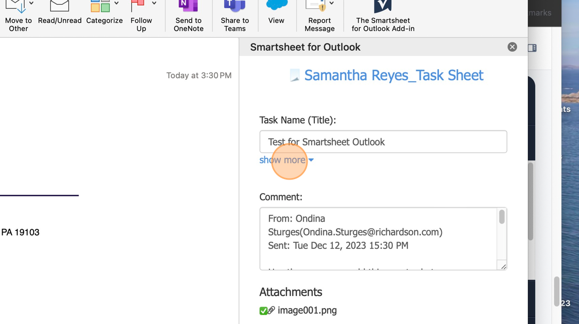579x324 pixels.
Task: Click Send to OneNote icon
Action: pyautogui.click(x=188, y=6)
